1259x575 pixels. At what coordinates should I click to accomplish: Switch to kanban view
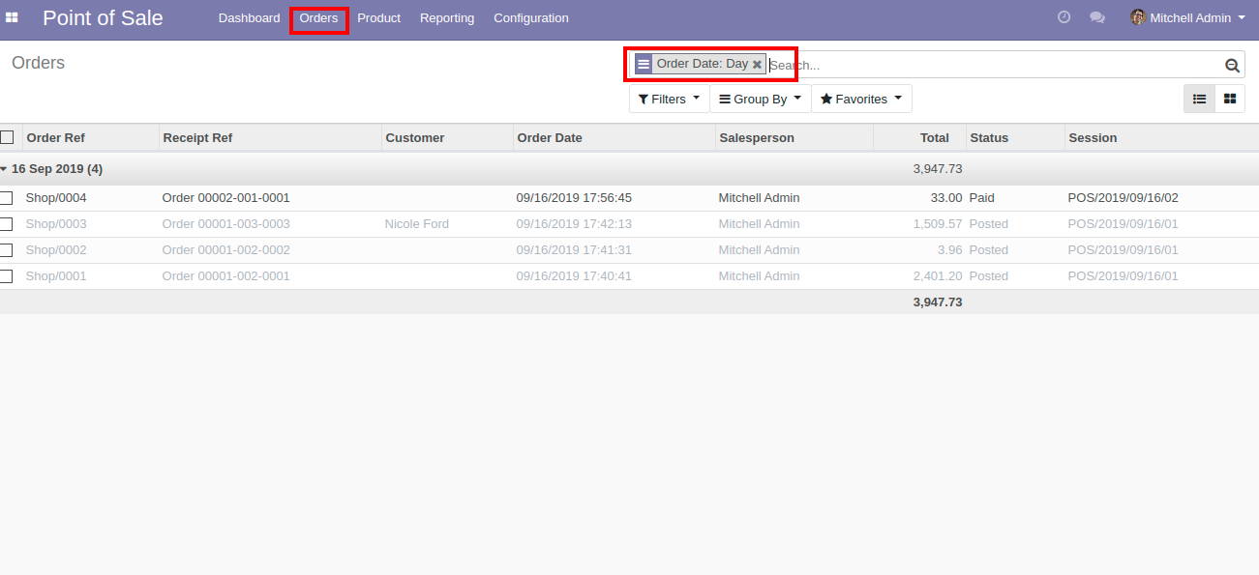pos(1229,99)
